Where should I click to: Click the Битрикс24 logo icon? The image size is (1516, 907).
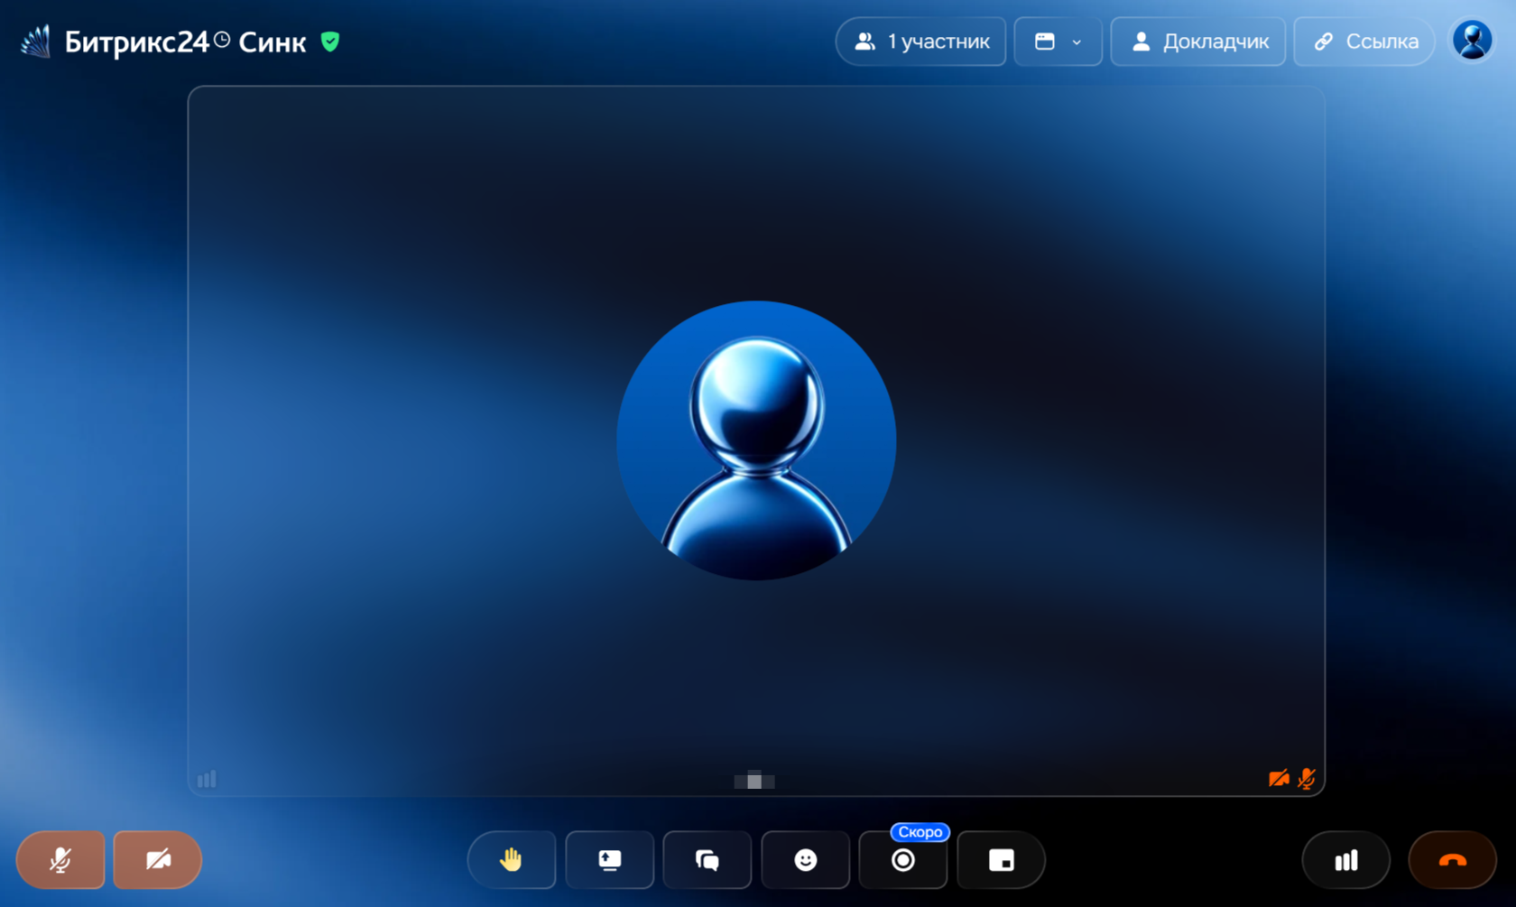(x=36, y=42)
